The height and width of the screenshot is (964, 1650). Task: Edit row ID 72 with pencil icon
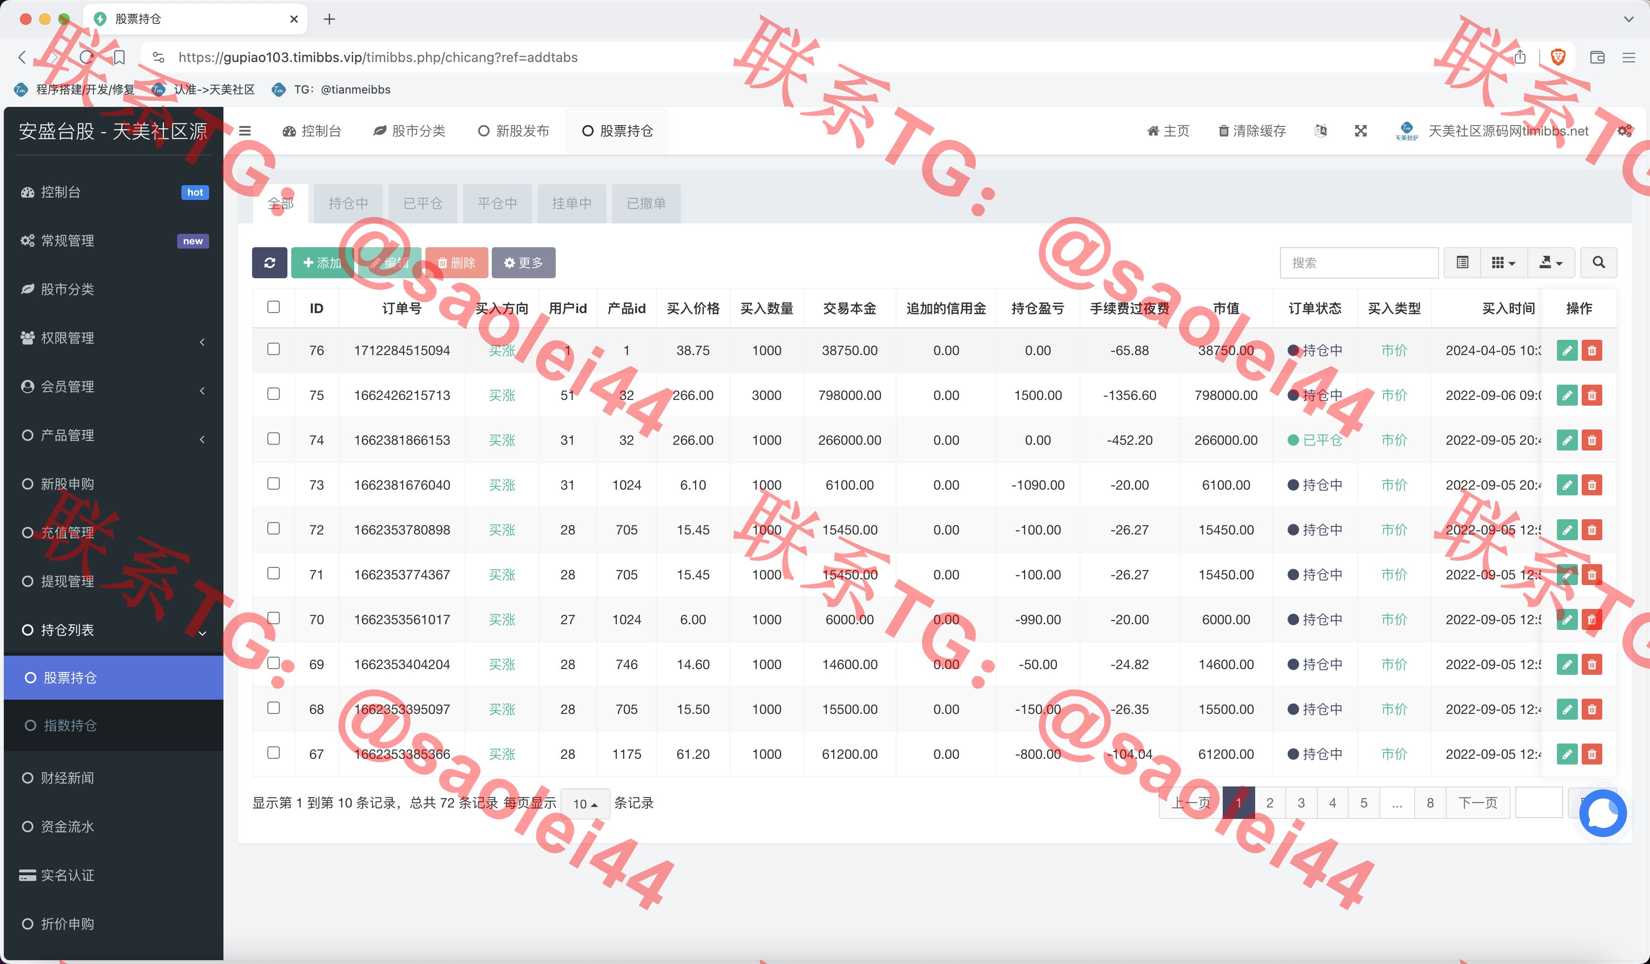[1567, 529]
